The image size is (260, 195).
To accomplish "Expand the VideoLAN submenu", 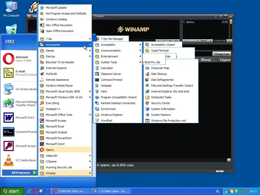I will click(x=65, y=156).
